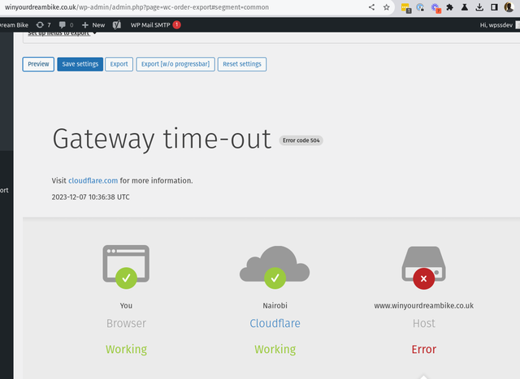Click the Save settings button

tap(80, 64)
